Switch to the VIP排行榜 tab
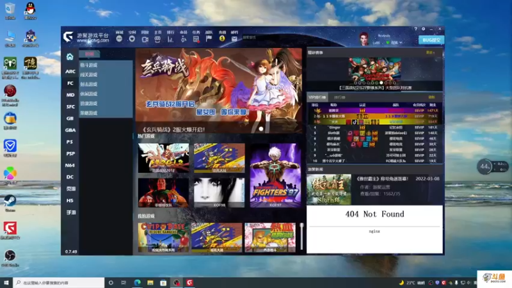The height and width of the screenshot is (288, 512). click(317, 97)
